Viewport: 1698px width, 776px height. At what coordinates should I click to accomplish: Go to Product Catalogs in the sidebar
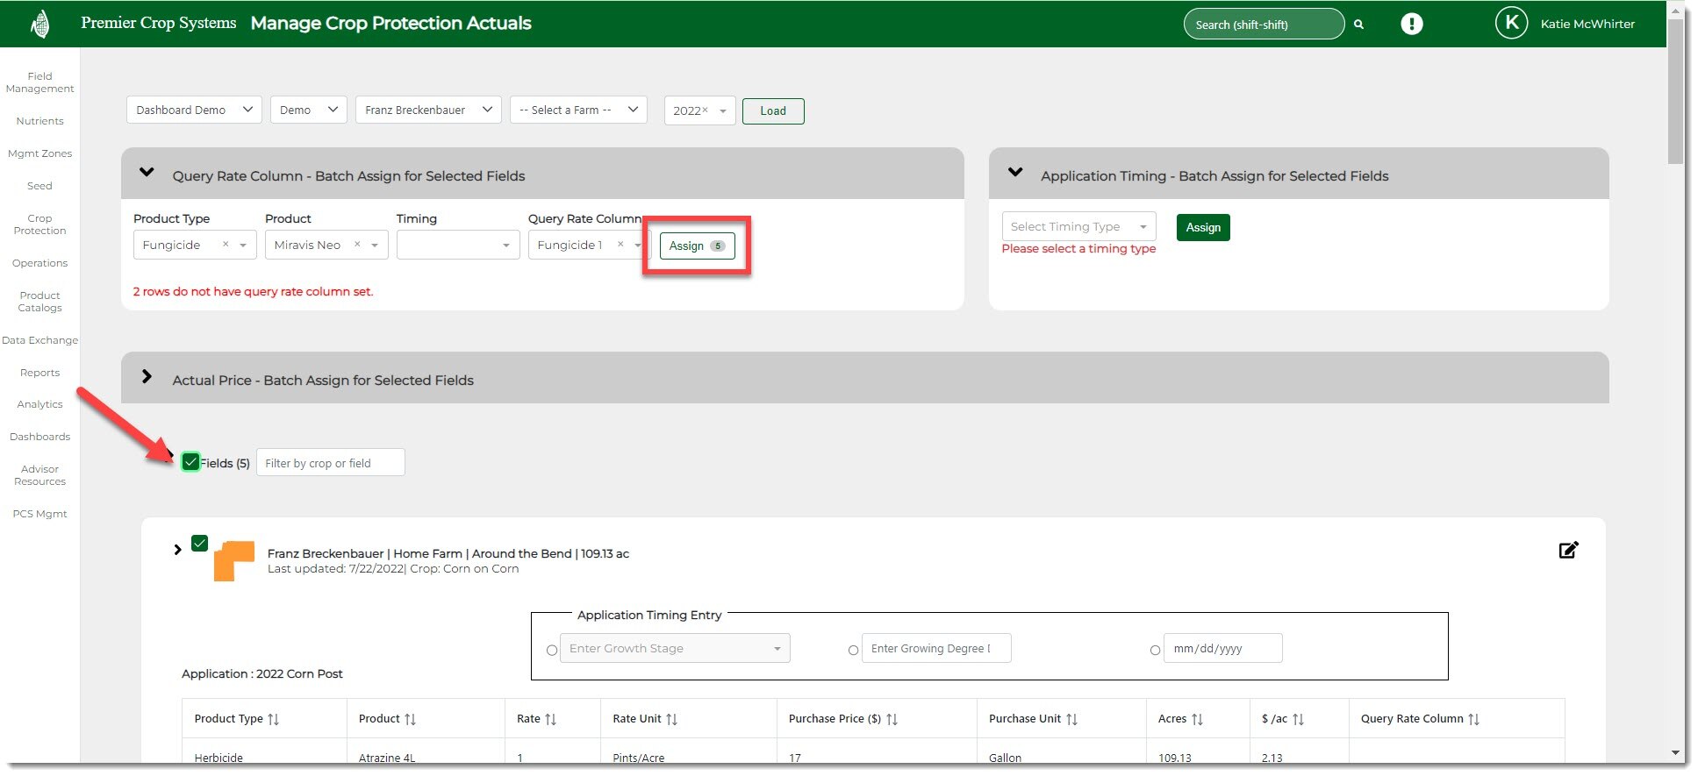[39, 302]
